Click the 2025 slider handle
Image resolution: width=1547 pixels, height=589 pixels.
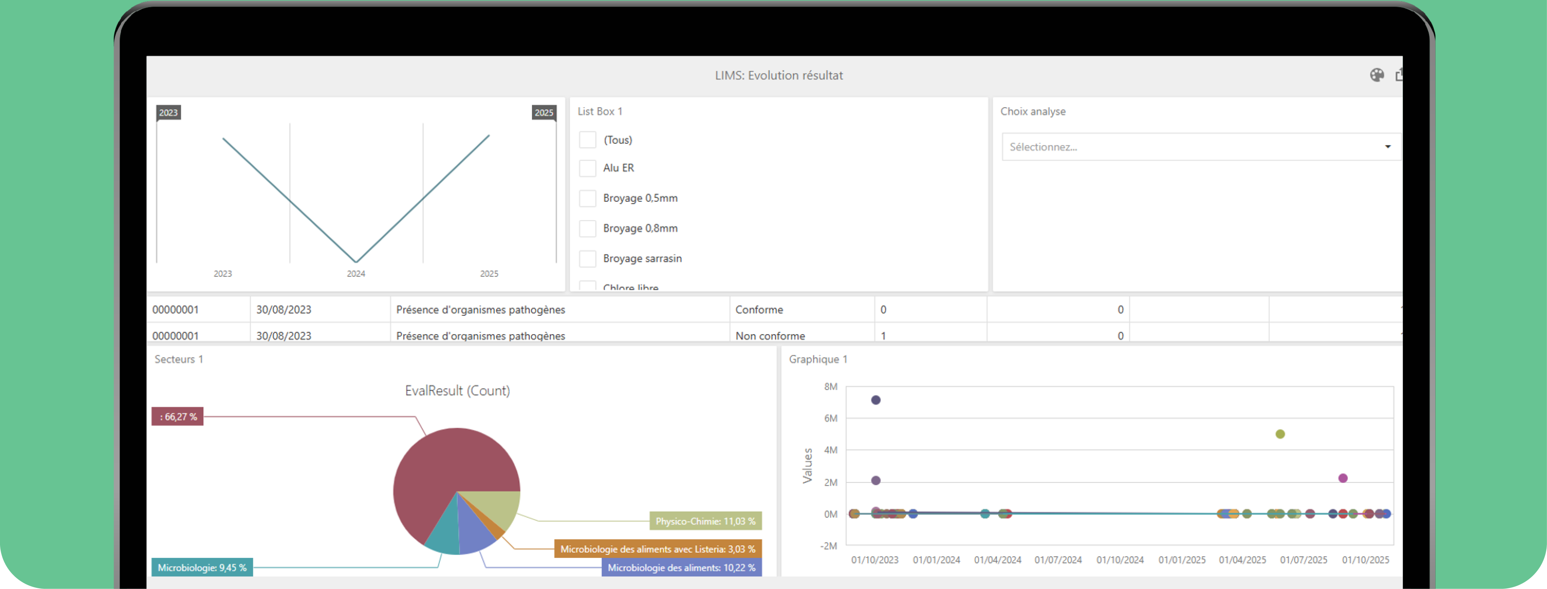[x=544, y=112]
